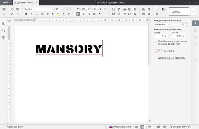Click the Цвет фона color swatch
Viewport: 199px width, 129px height.
(x=158, y=51)
